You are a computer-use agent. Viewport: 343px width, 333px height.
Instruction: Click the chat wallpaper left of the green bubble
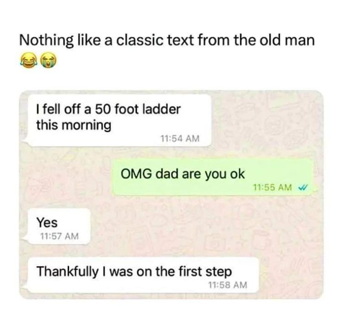pyautogui.click(x=66, y=177)
